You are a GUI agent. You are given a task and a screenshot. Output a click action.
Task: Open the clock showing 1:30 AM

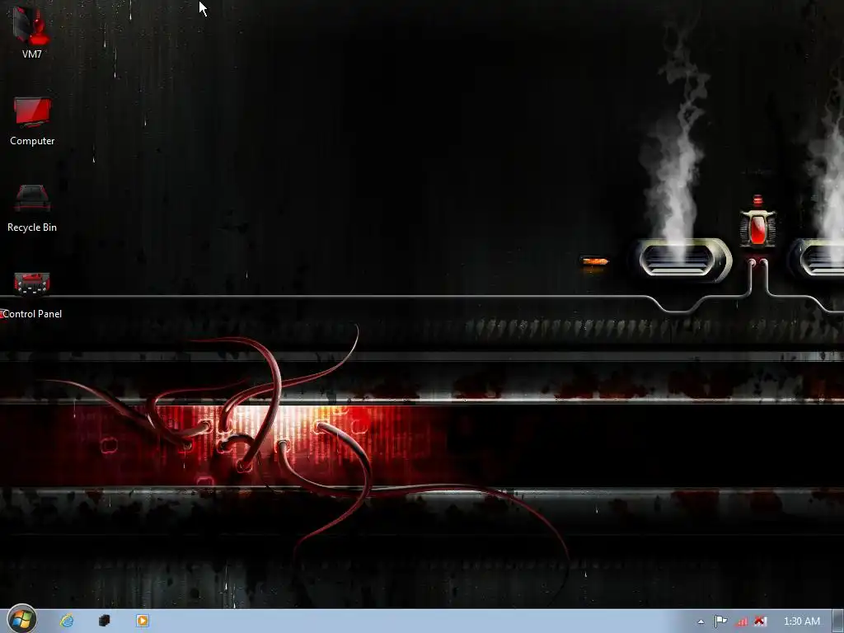(x=801, y=621)
